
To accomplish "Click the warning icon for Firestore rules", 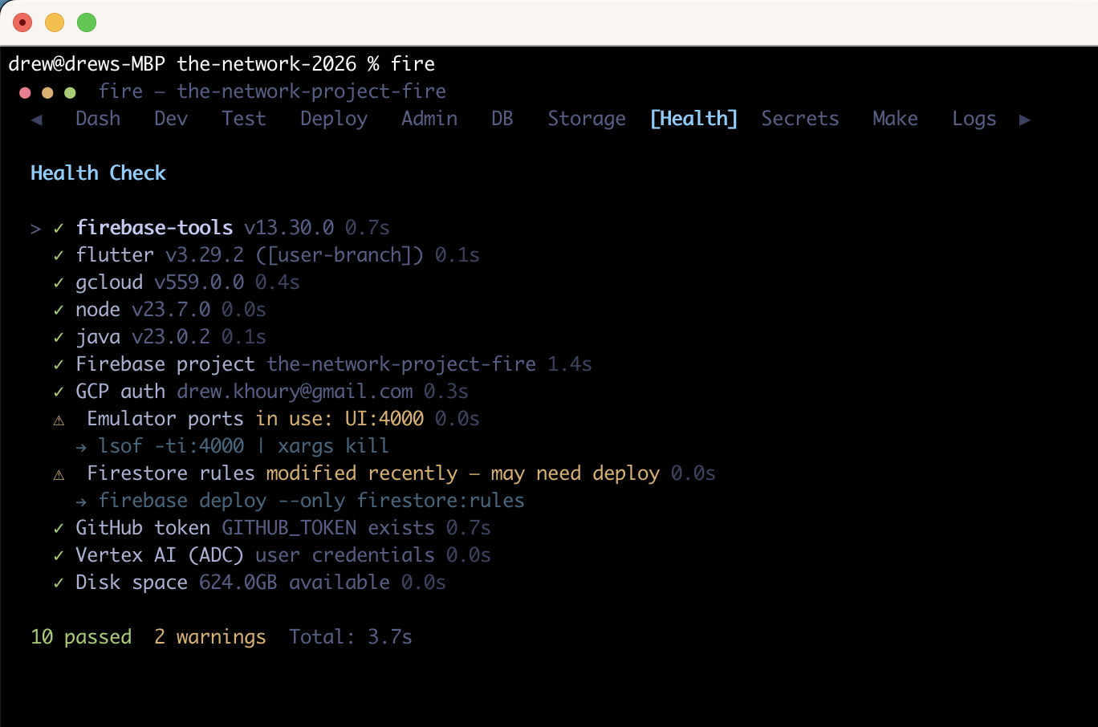I will (x=59, y=474).
